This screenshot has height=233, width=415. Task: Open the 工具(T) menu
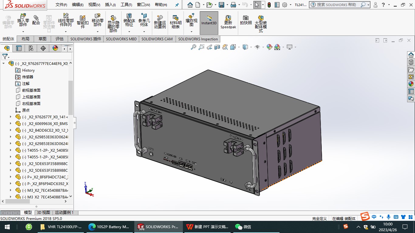pos(126,5)
